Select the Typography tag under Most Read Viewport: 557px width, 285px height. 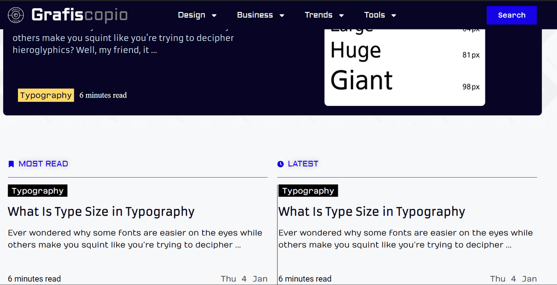tap(38, 191)
